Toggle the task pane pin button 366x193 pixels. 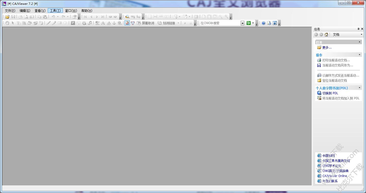pyautogui.click(x=358, y=29)
